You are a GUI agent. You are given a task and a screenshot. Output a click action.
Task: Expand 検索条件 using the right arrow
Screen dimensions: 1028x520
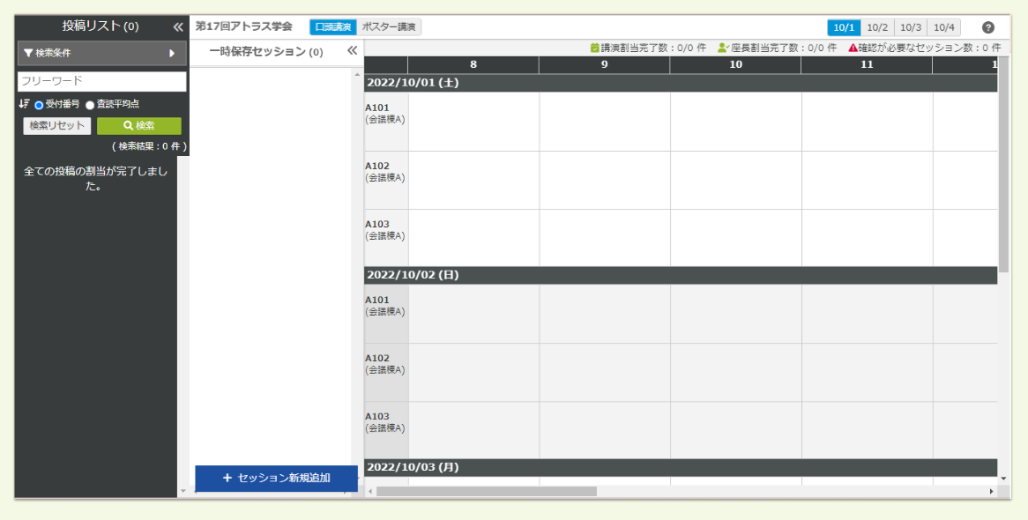[x=172, y=53]
